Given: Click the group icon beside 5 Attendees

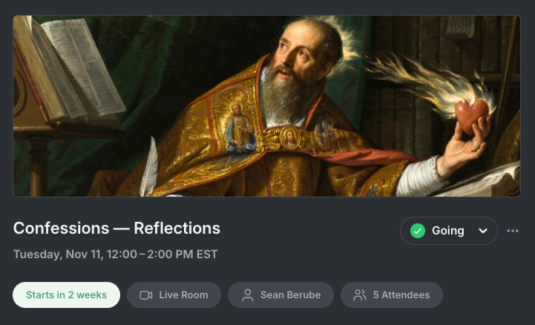Looking at the screenshot, I should pos(360,295).
